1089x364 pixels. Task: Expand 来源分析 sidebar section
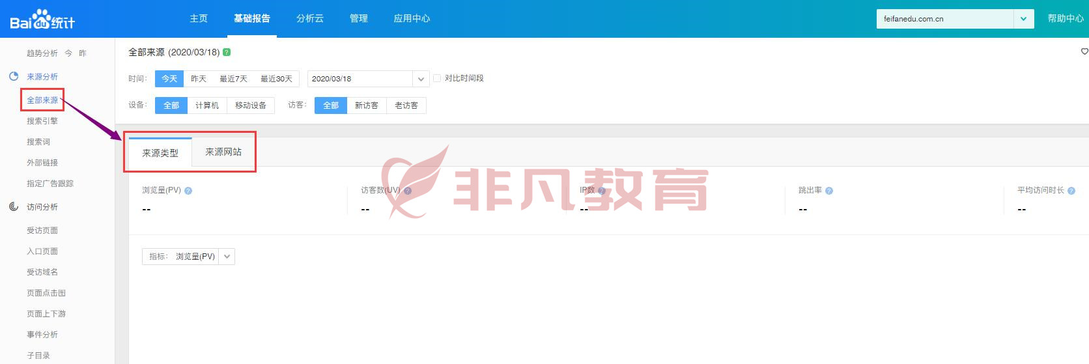[x=42, y=77]
